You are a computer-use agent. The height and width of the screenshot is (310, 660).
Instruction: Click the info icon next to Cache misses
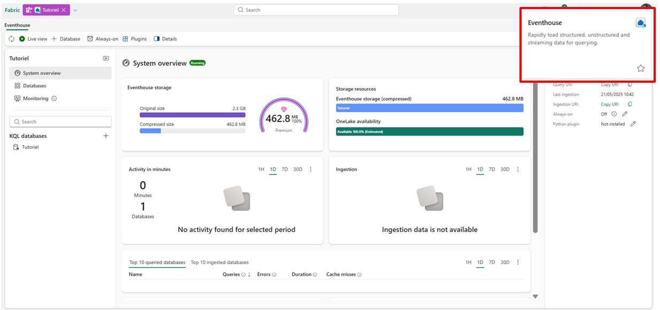(x=359, y=275)
